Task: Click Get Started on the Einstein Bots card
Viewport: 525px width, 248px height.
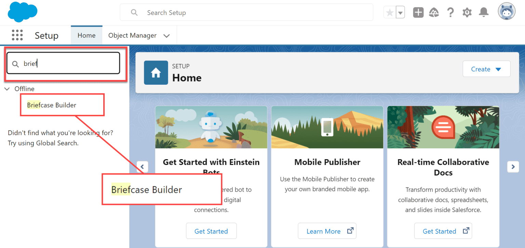Action: coord(211,231)
